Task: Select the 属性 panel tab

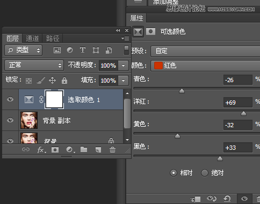Action: click(136, 18)
